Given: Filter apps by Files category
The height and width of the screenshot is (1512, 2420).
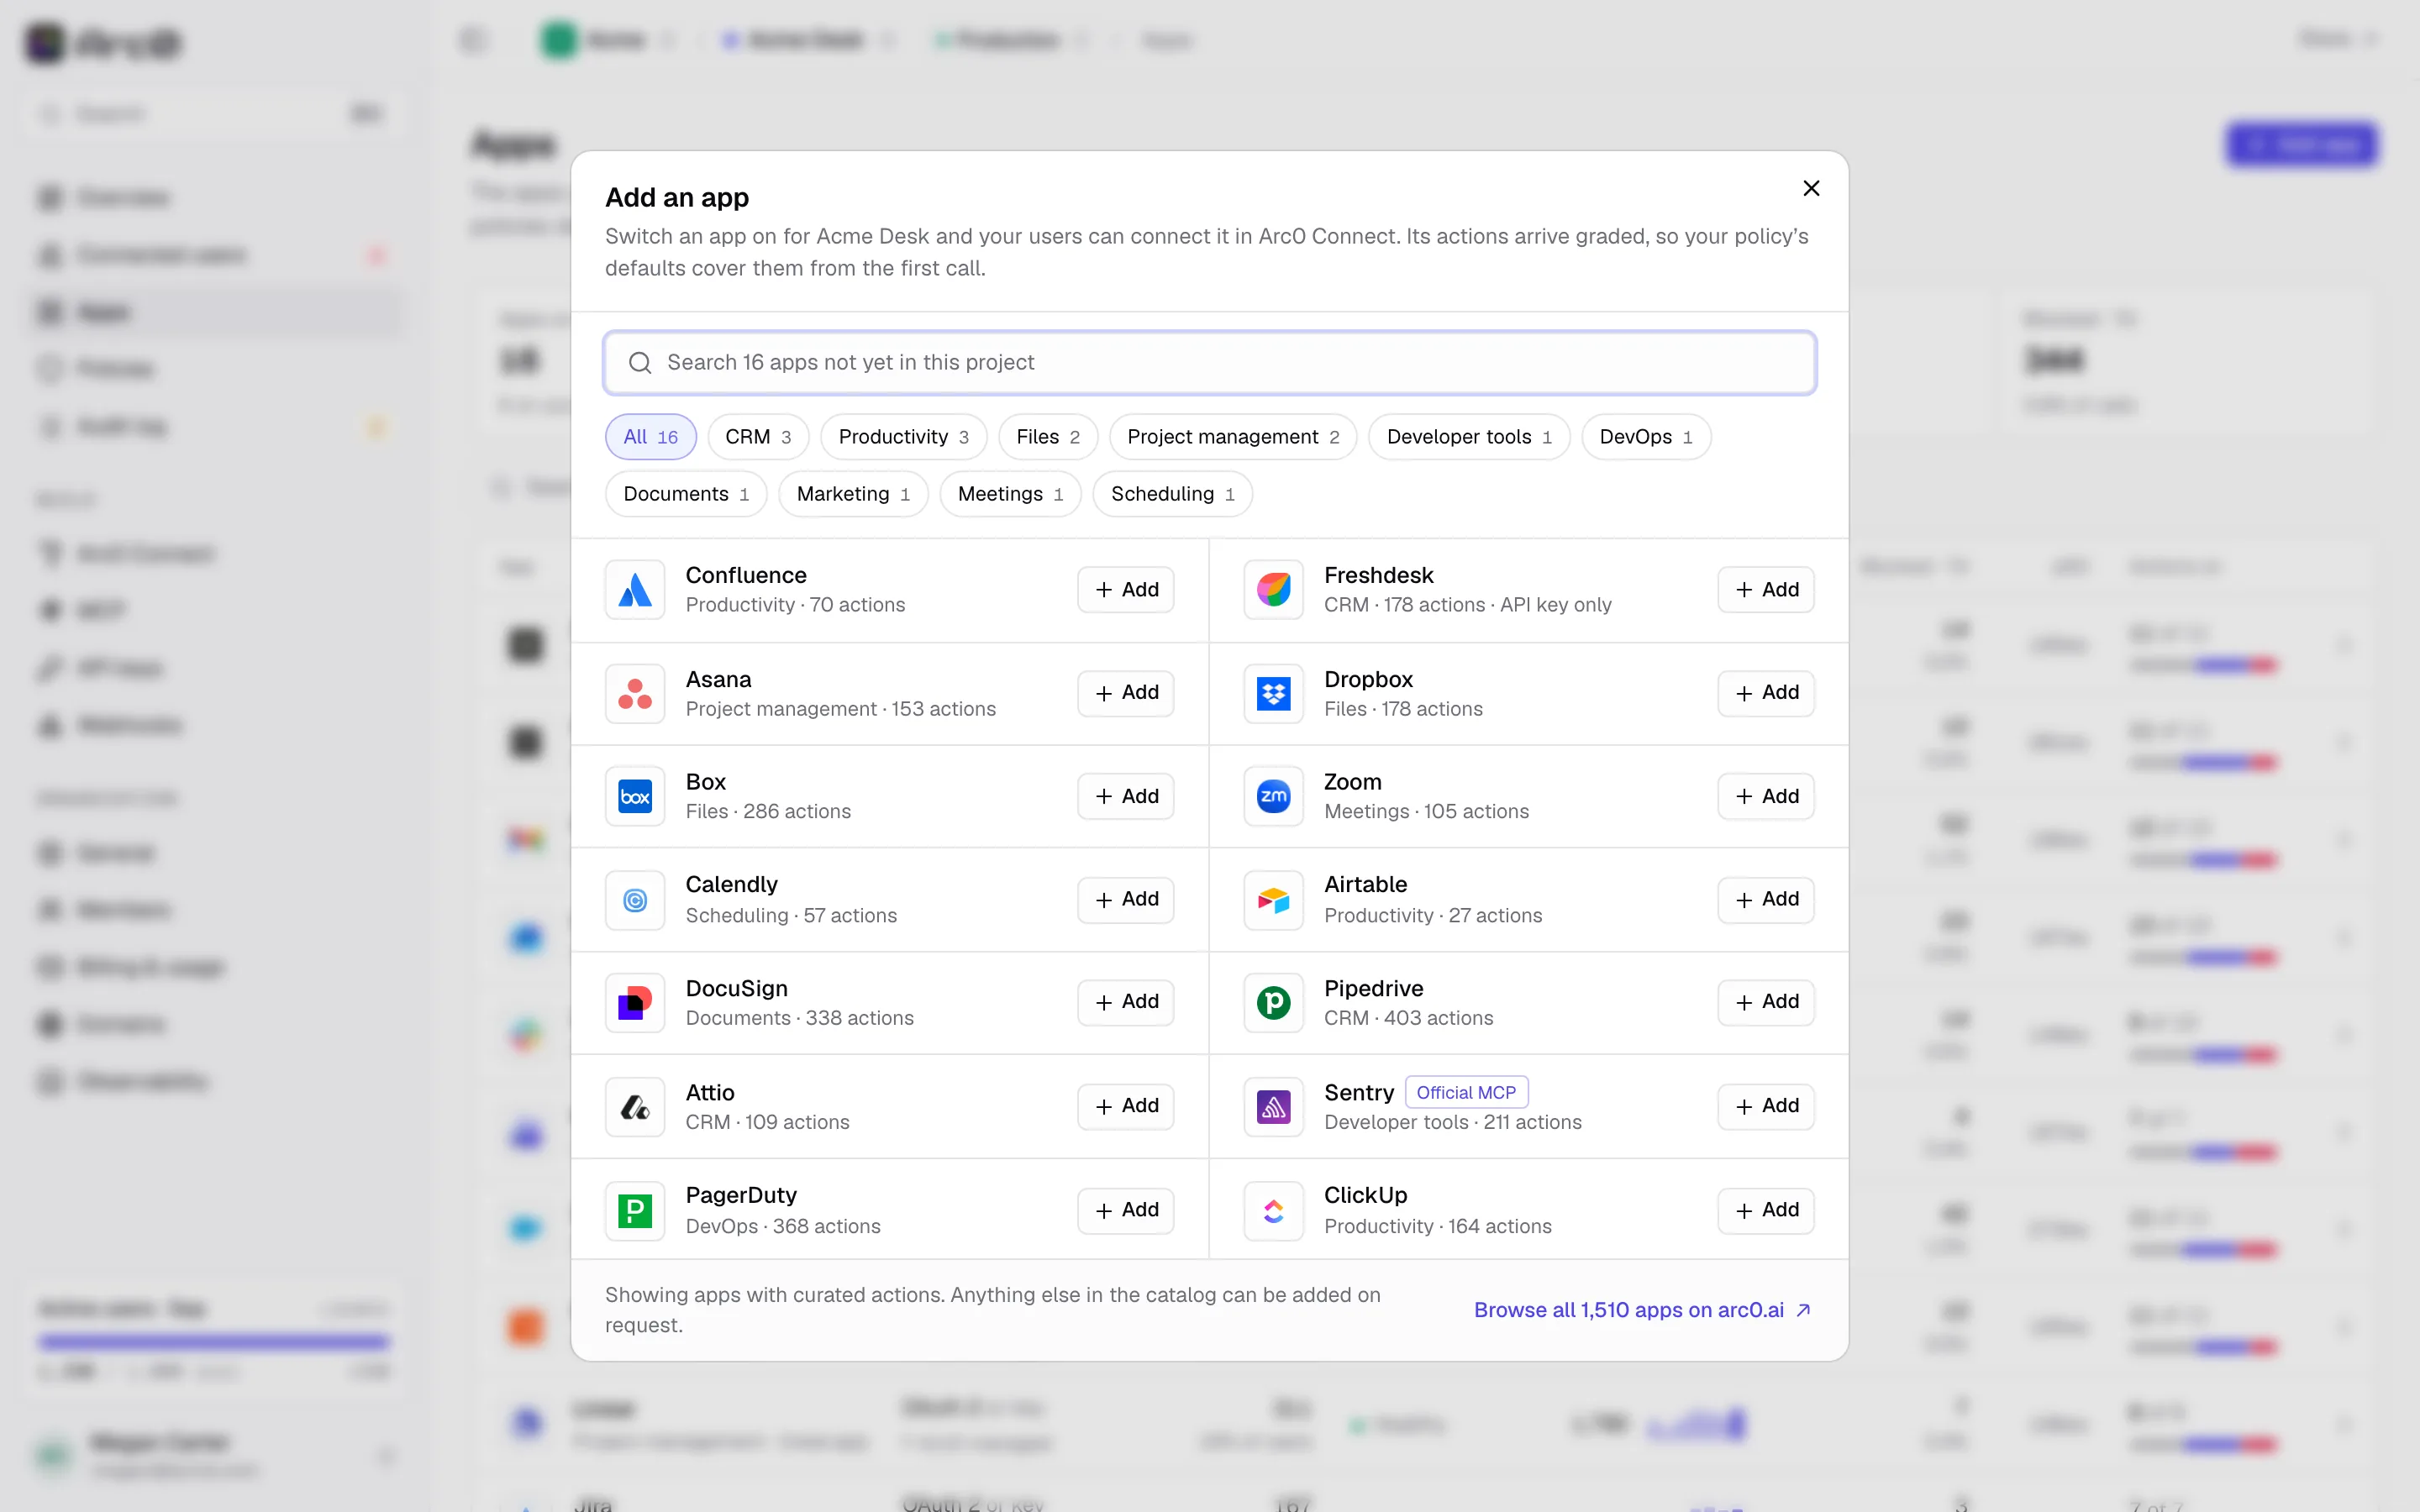Looking at the screenshot, I should (1048, 437).
